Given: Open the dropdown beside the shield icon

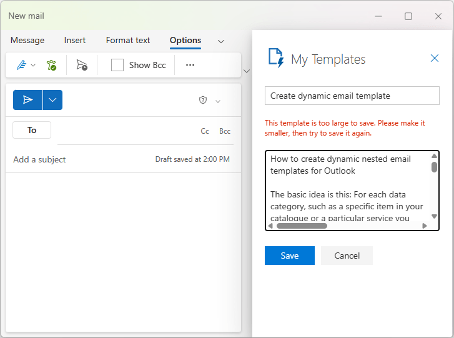Looking at the screenshot, I should pyautogui.click(x=218, y=101).
